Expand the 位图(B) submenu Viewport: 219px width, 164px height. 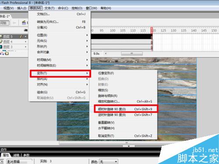pos(87,35)
